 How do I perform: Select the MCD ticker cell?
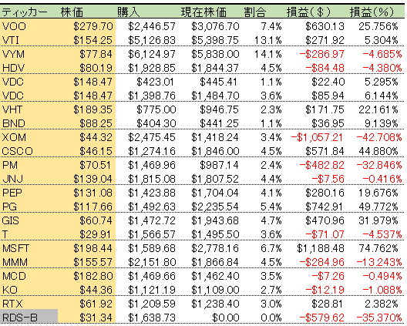coord(14,276)
